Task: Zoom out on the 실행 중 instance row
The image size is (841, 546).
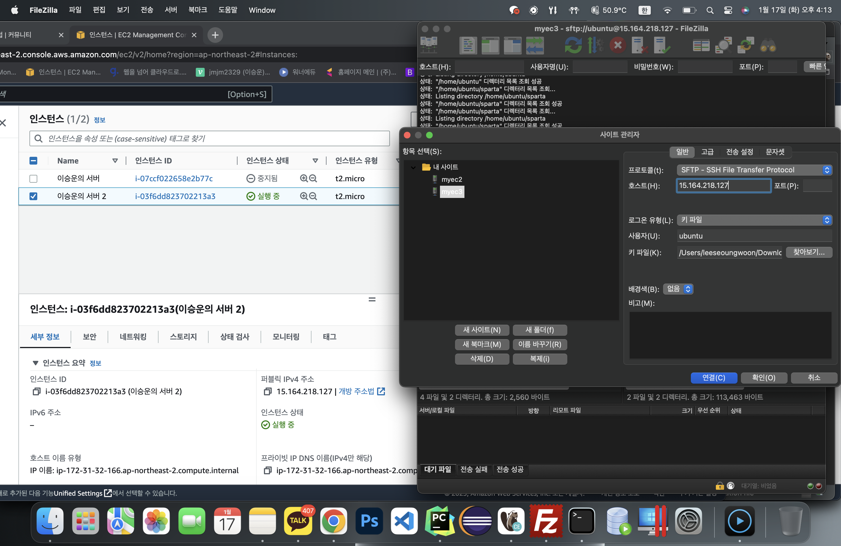Action: 313,196
